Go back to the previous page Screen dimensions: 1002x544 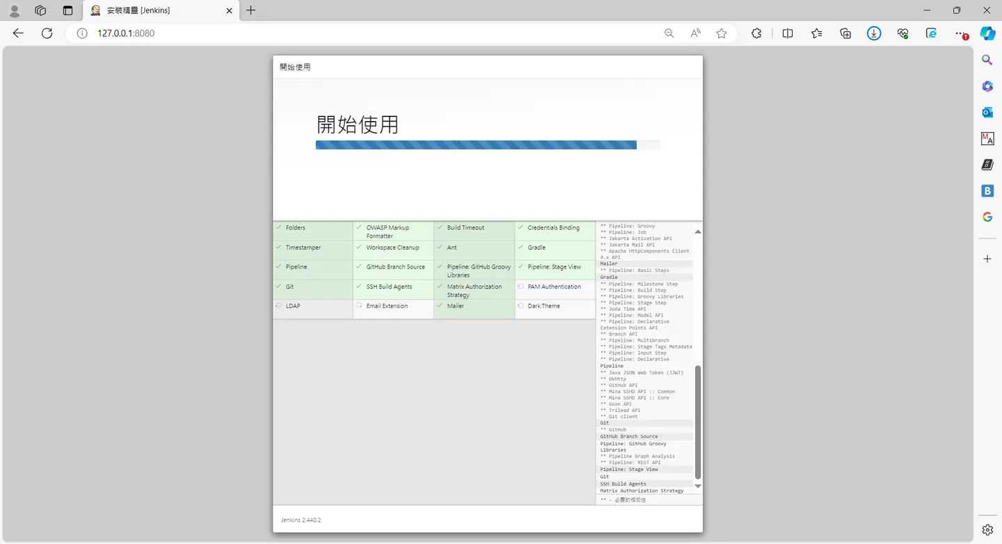tap(18, 33)
